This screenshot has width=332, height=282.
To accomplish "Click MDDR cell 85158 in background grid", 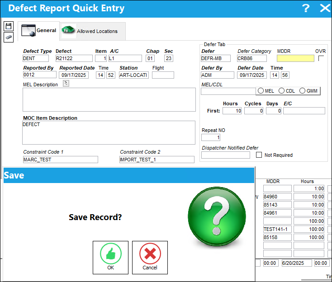I will (277, 237).
